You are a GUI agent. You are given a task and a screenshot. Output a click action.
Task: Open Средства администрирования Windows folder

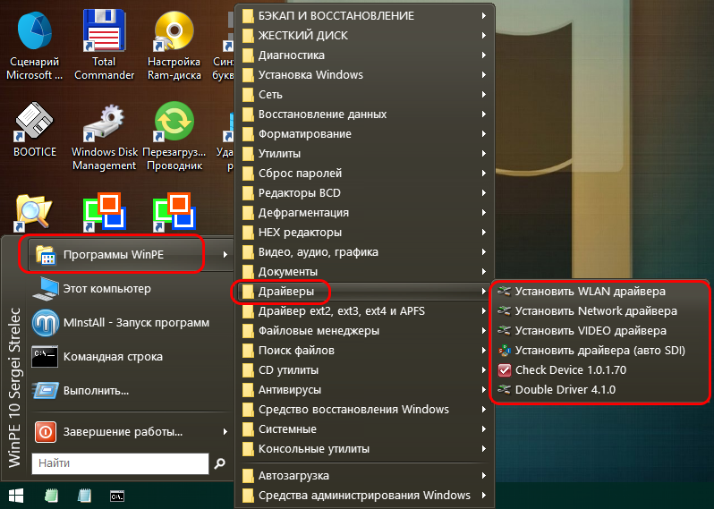coord(364,496)
